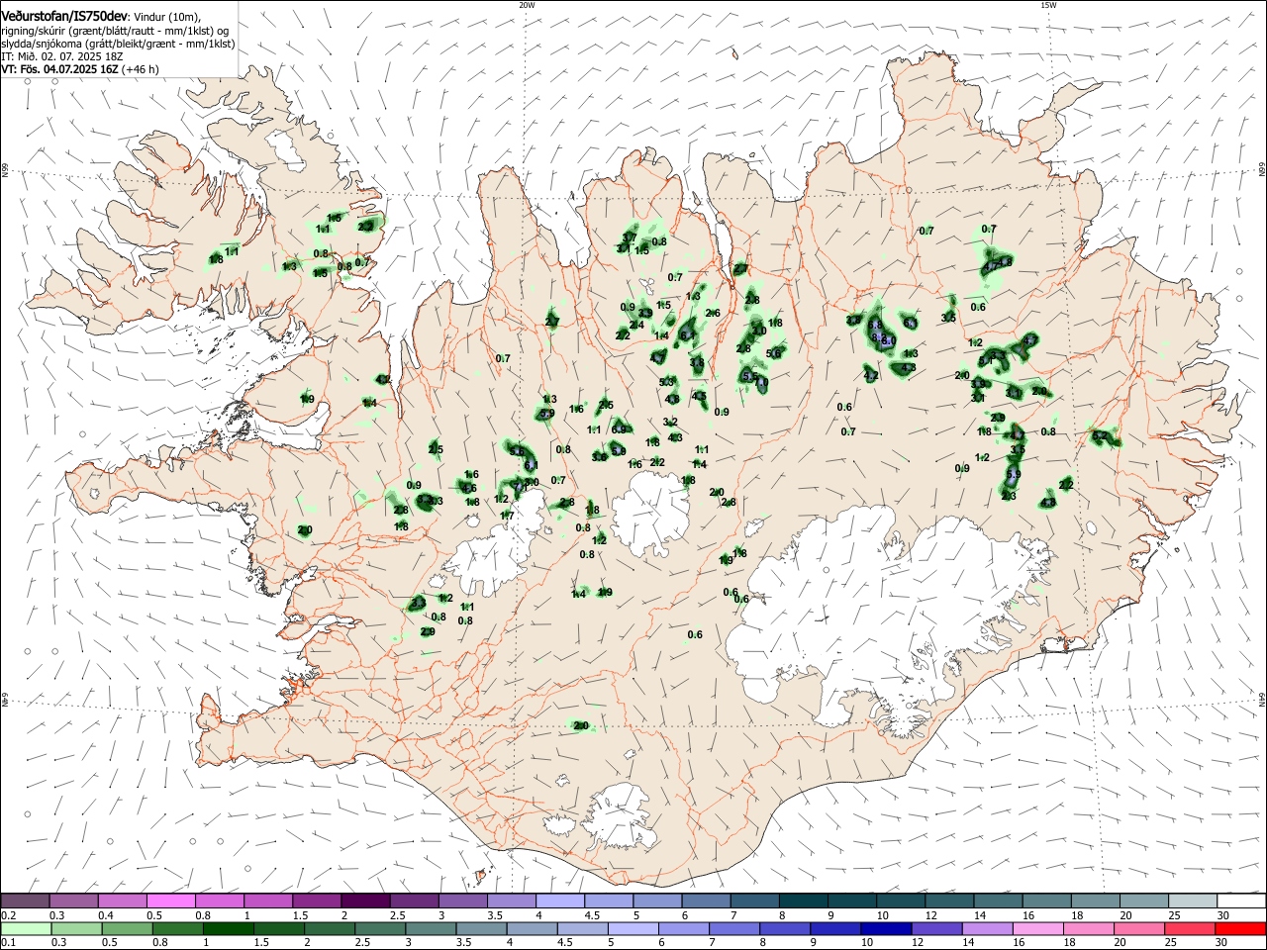Image resolution: width=1267 pixels, height=950 pixels.
Task: Select snow scale swatch between 4 and 4.5
Action: pyautogui.click(x=559, y=902)
